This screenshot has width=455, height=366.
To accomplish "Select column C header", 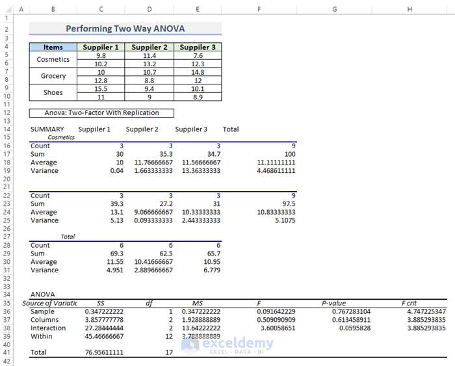I will 101,9.
